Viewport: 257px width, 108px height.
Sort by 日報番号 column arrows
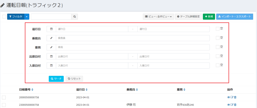point(32,90)
